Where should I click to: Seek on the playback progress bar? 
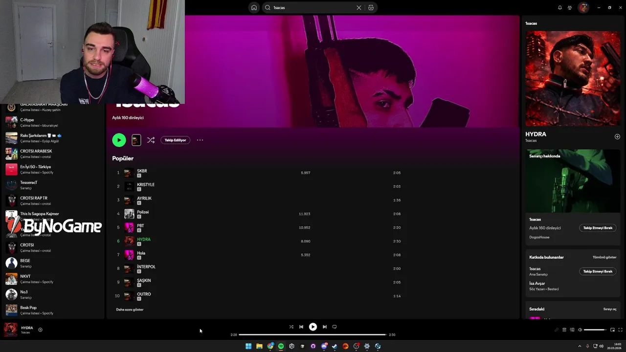tap(313, 335)
